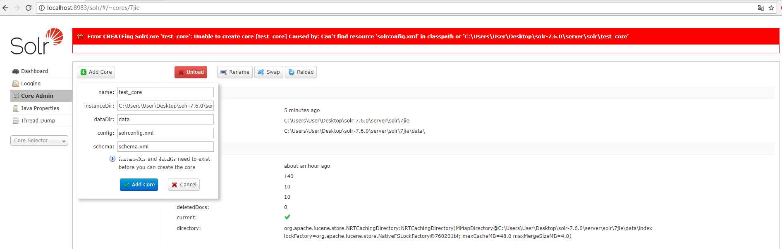This screenshot has height=249, width=782.
Task: Click the 'about an hour ago' value
Action: (x=307, y=166)
